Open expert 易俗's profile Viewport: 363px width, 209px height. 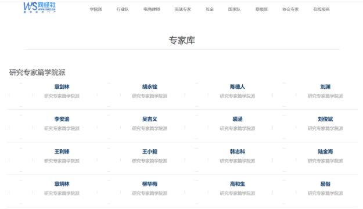(x=325, y=184)
